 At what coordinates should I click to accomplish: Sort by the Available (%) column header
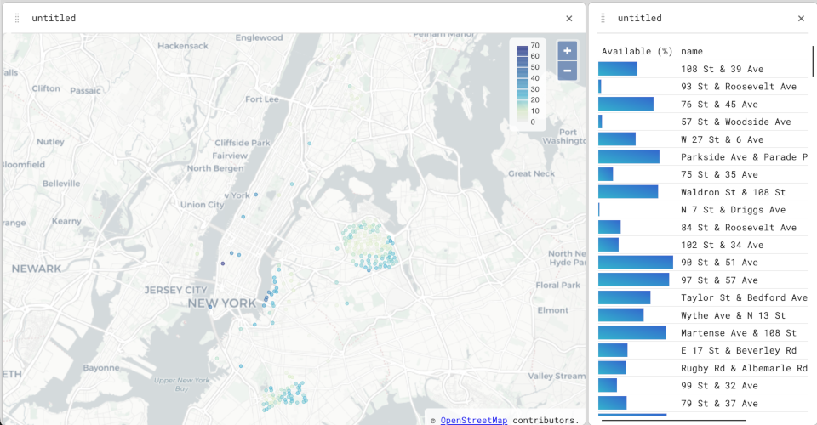pos(637,51)
